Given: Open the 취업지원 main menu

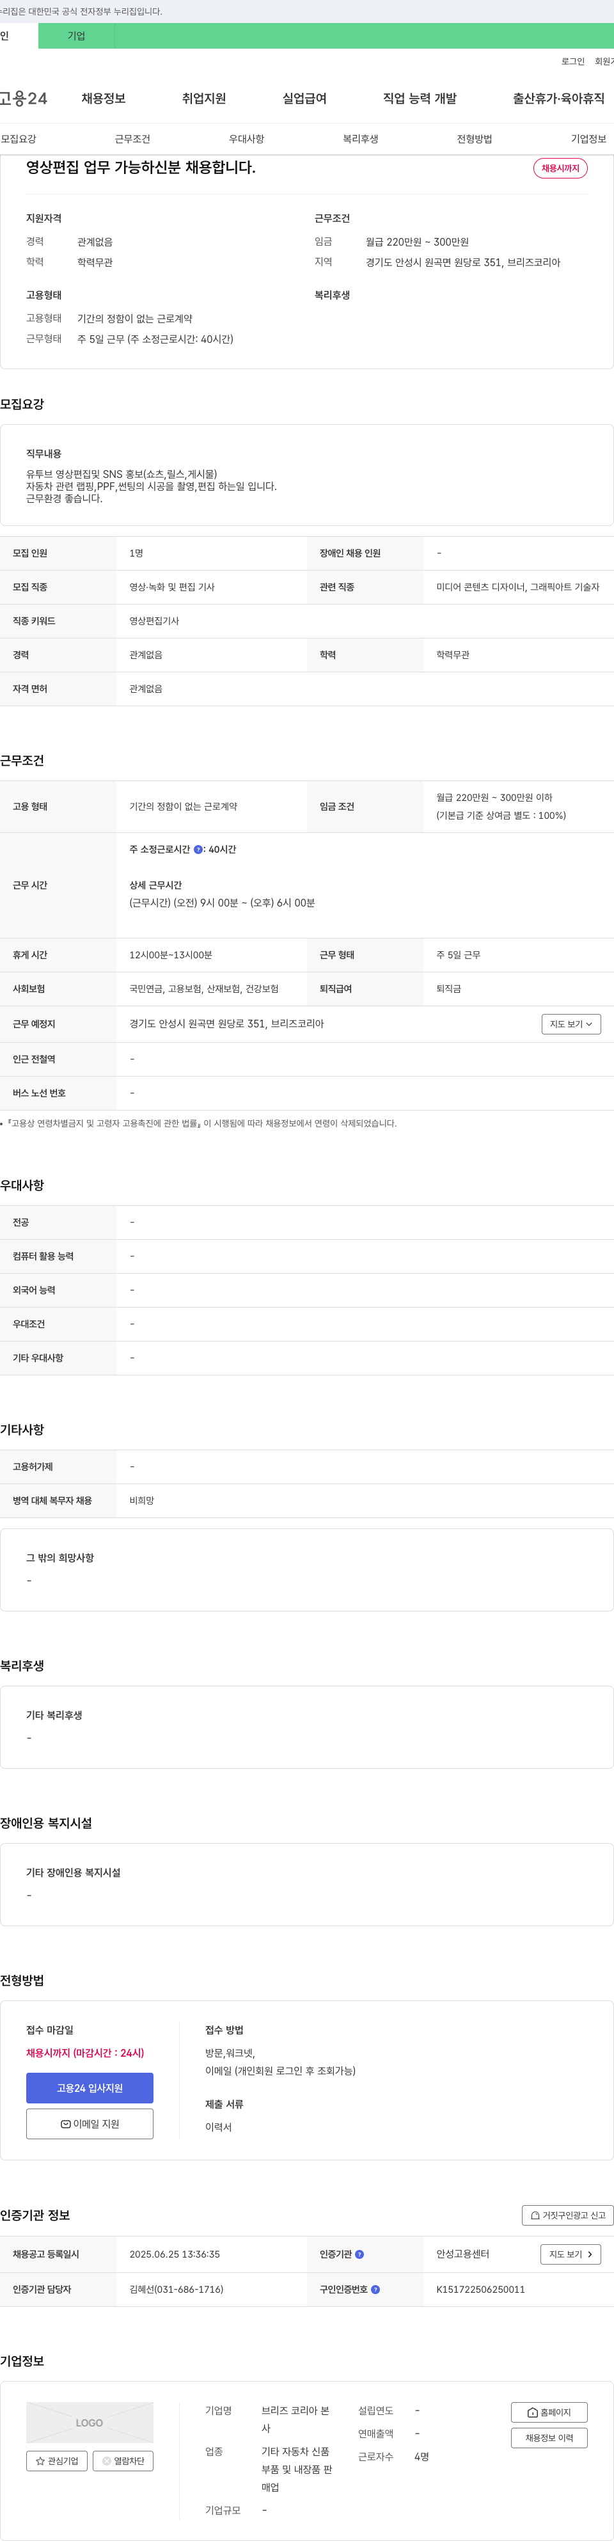Looking at the screenshot, I should coord(204,99).
